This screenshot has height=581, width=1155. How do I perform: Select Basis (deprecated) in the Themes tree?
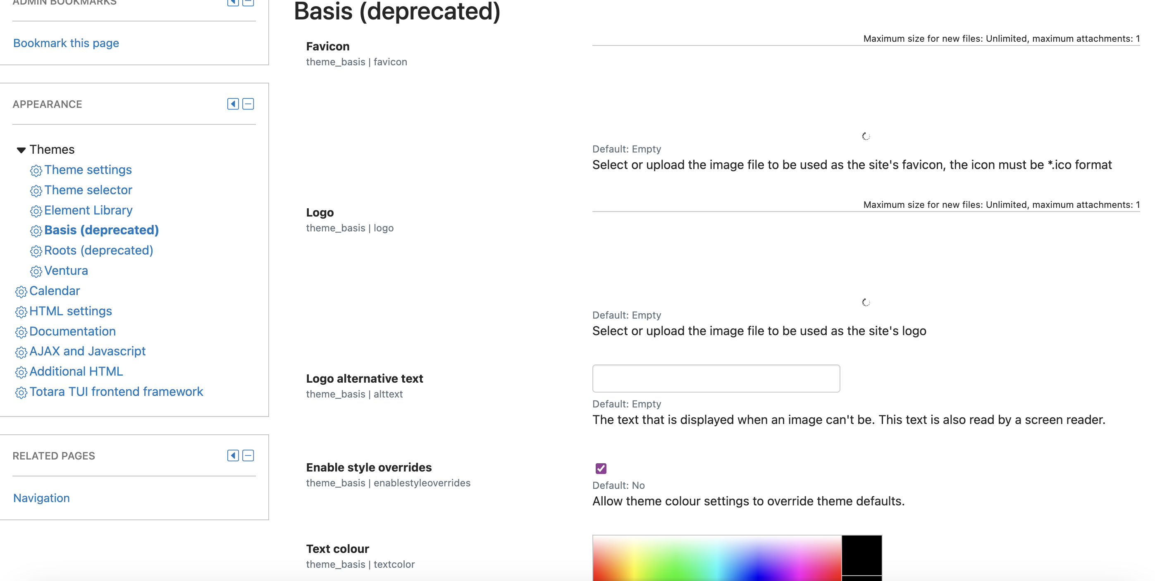[x=101, y=230]
